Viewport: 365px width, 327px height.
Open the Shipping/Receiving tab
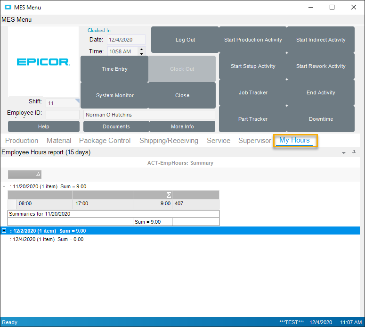click(169, 141)
